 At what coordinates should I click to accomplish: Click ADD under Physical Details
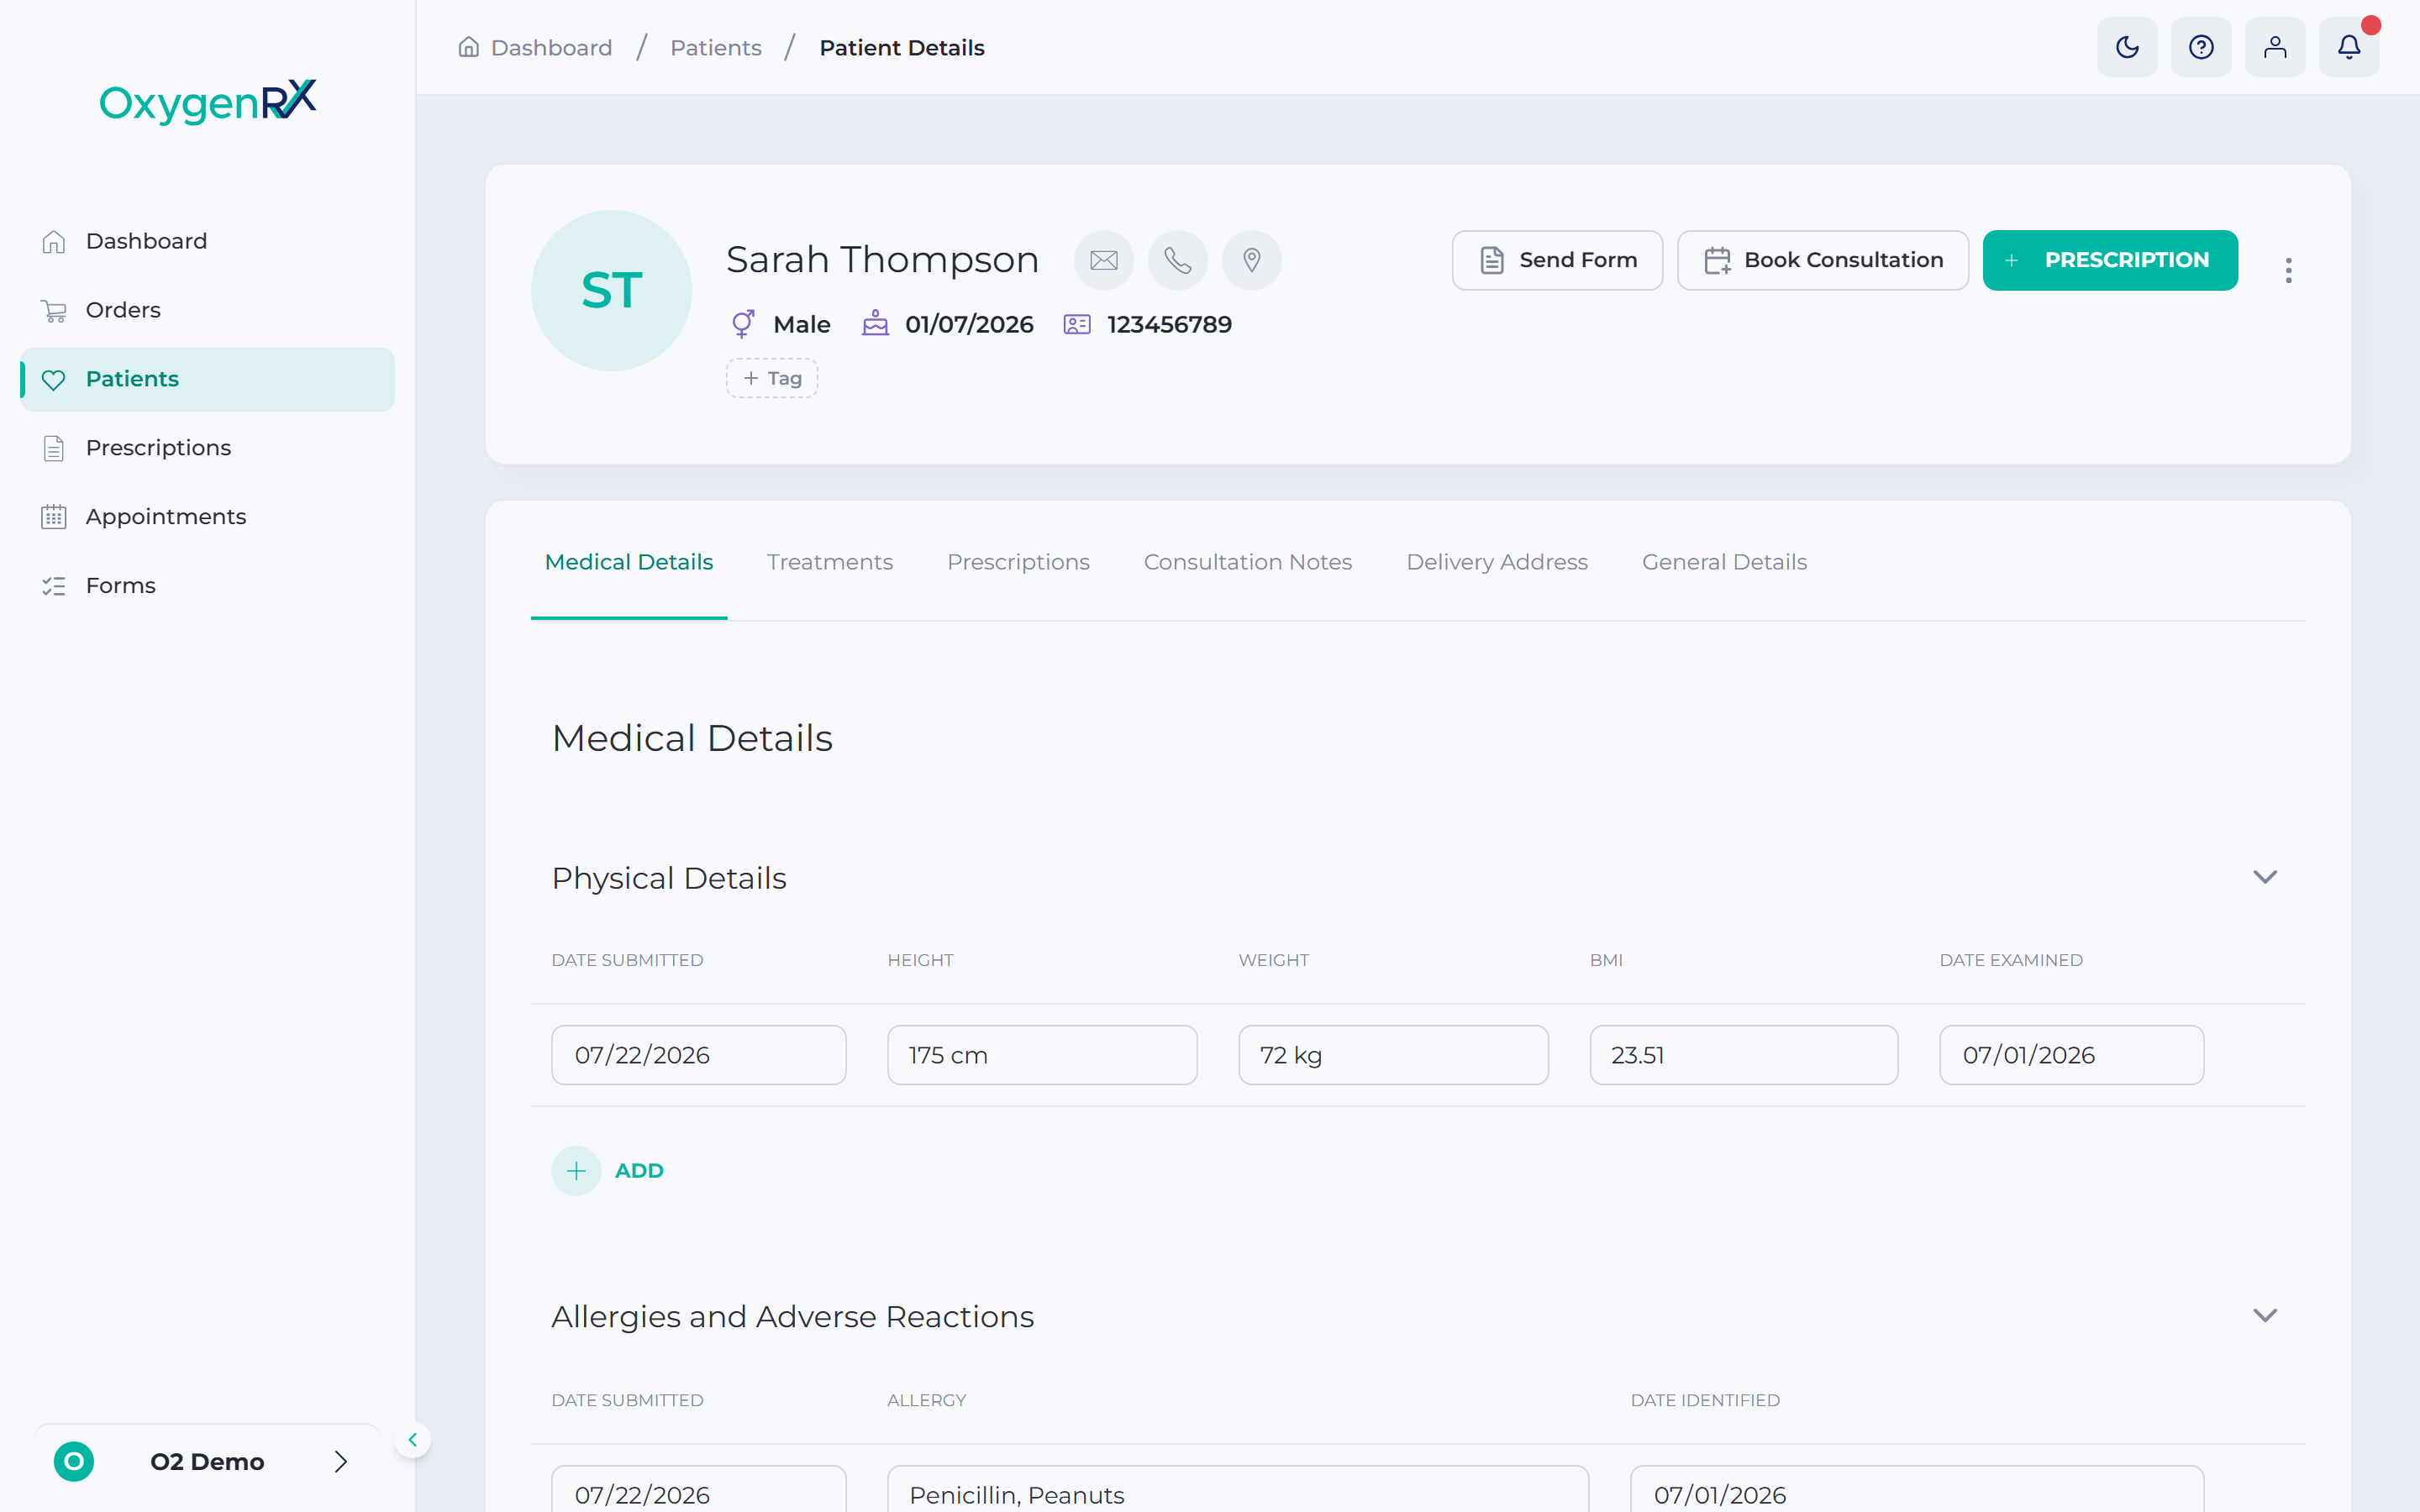608,1171
